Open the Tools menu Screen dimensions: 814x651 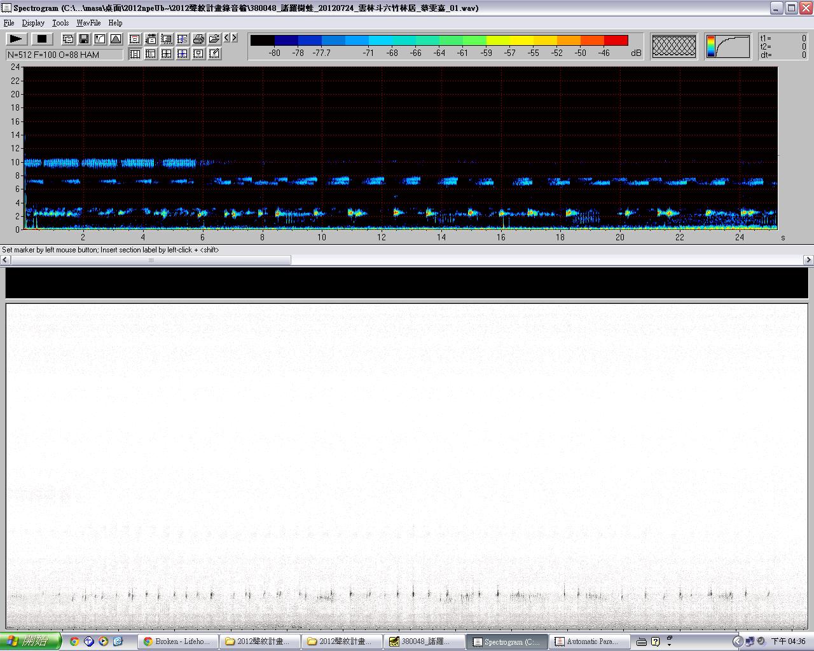click(x=60, y=23)
